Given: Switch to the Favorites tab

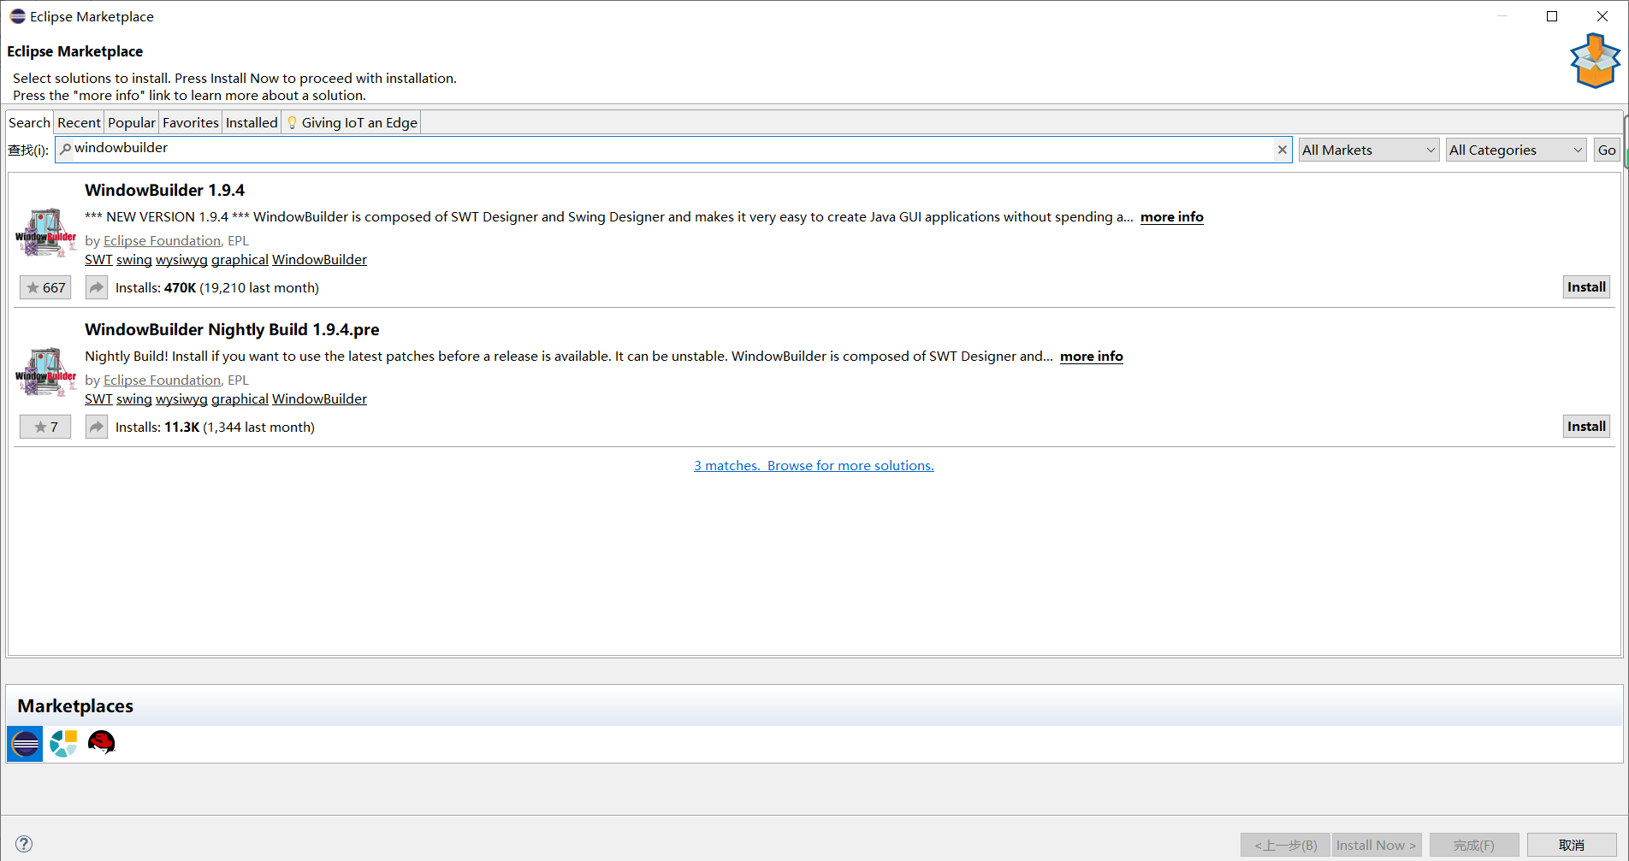Looking at the screenshot, I should tap(191, 122).
